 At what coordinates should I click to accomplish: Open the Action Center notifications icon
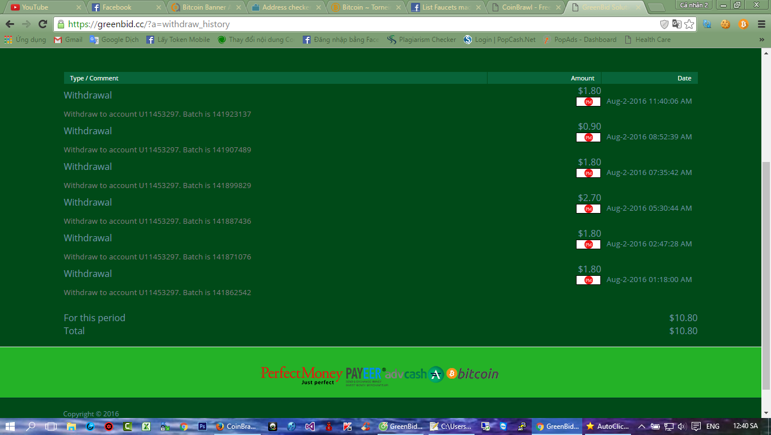[x=695, y=427]
